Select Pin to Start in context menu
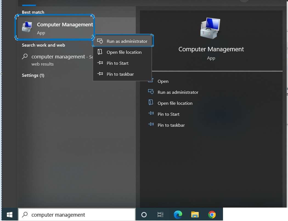 click(117, 63)
